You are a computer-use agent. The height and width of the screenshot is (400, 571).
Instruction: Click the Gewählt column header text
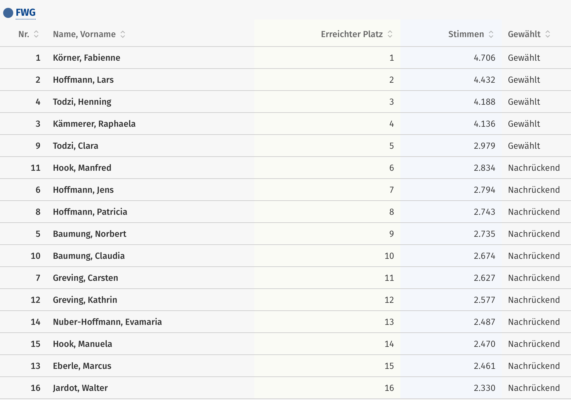[x=524, y=34]
